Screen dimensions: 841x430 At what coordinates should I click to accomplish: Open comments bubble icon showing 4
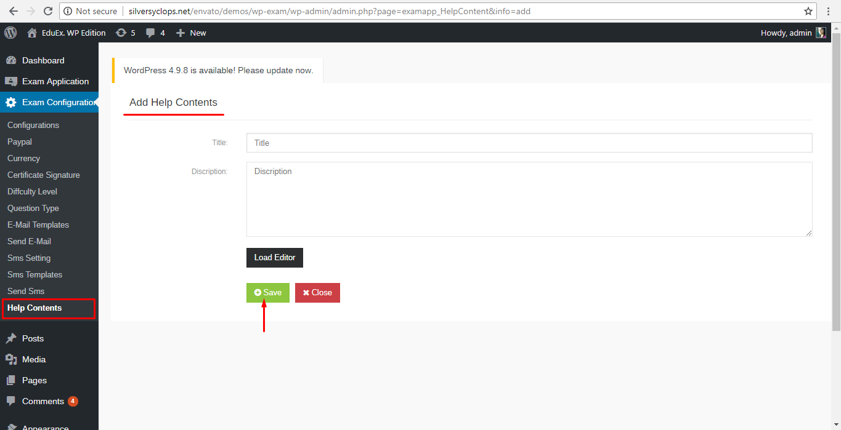coord(150,33)
